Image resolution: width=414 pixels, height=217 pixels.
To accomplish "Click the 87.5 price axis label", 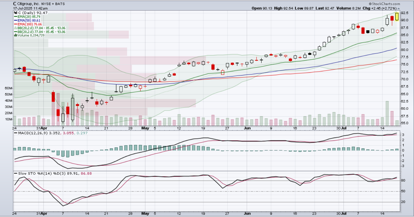I will [x=405, y=27].
